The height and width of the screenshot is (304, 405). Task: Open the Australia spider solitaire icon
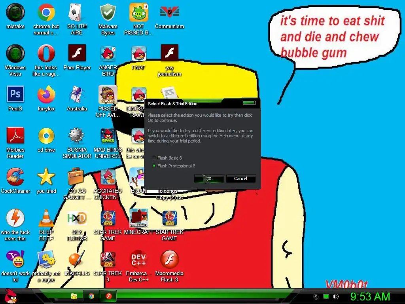tap(77, 95)
